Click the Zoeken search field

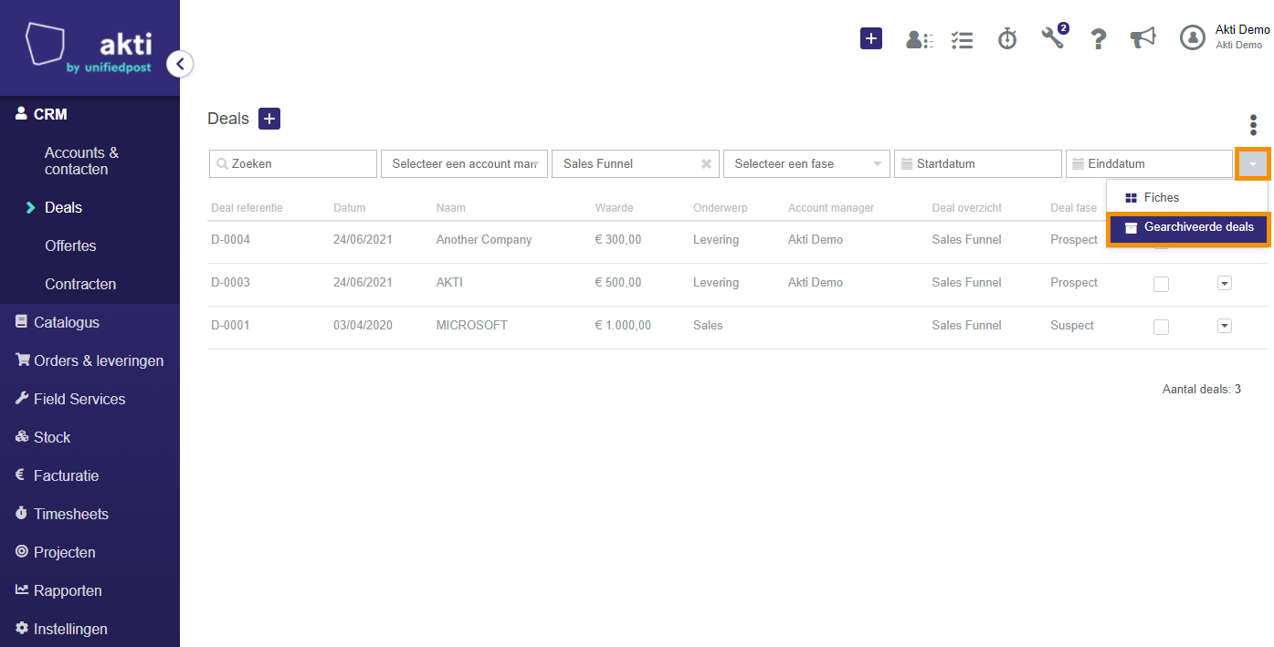click(293, 164)
